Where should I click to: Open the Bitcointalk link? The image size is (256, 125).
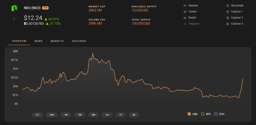tap(237, 6)
